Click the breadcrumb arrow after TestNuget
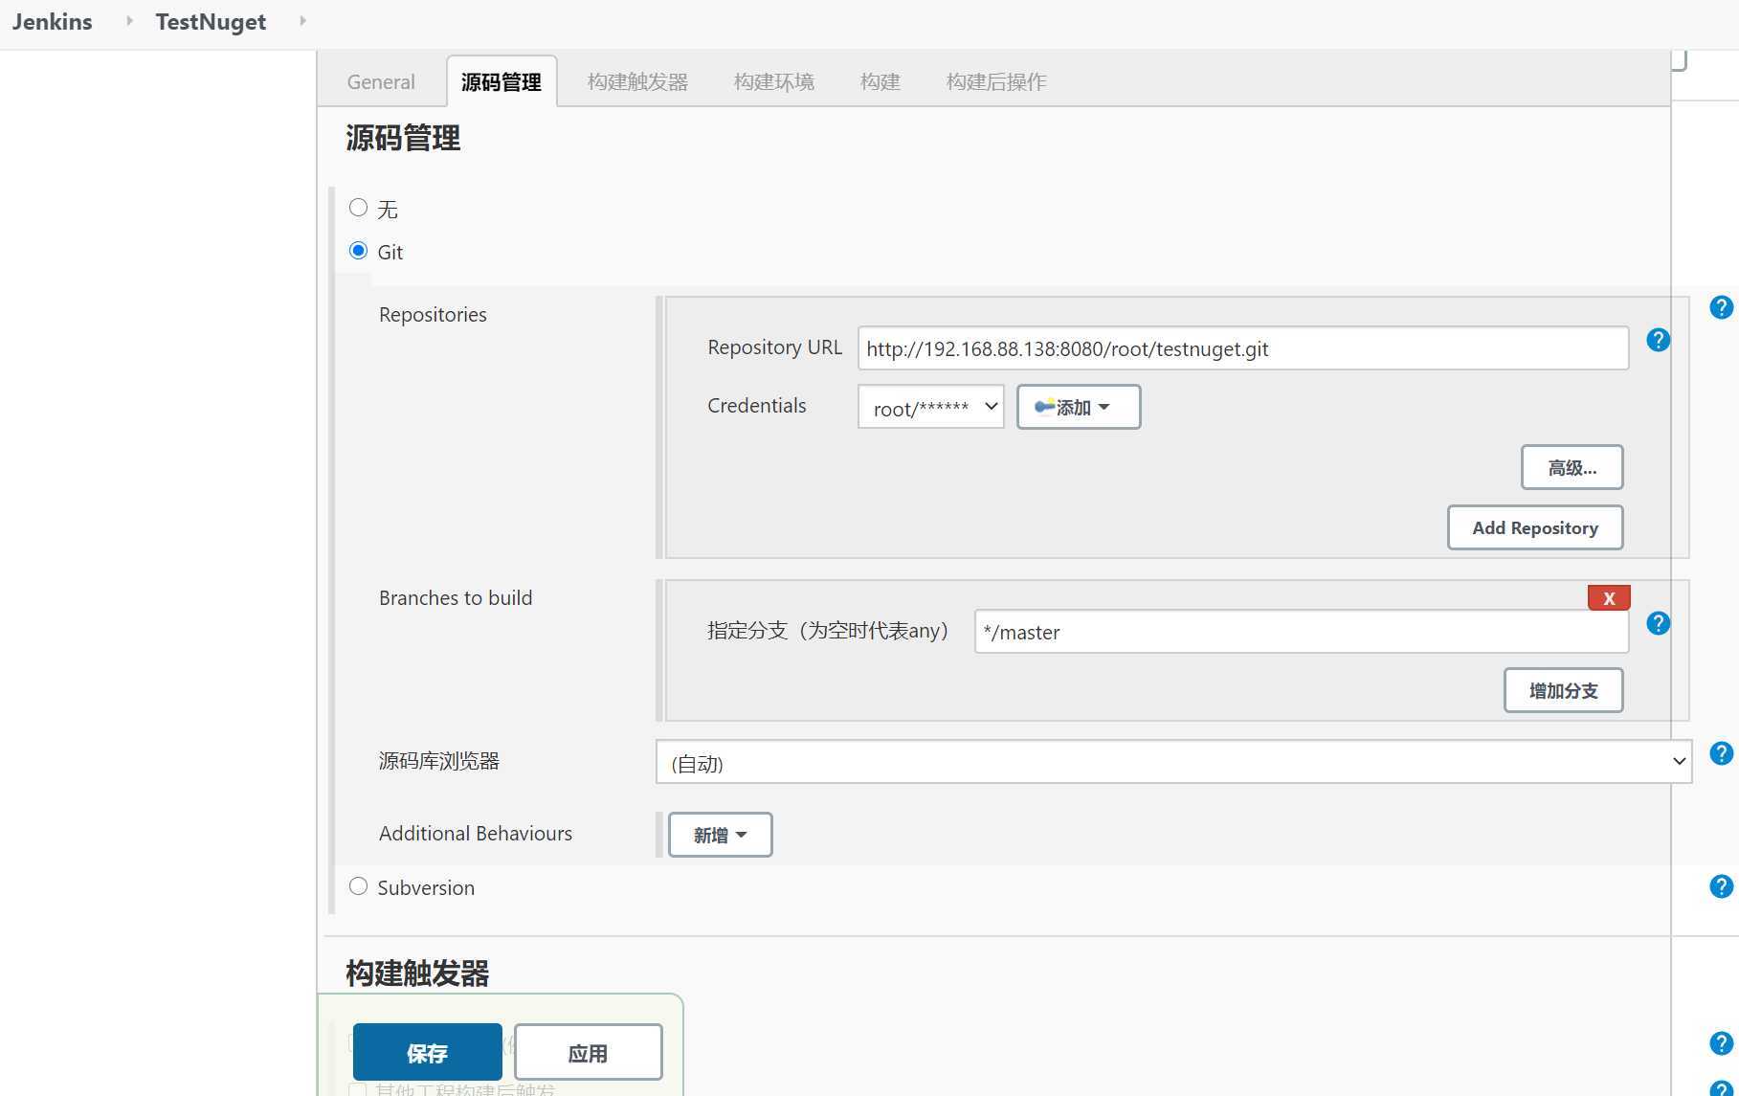 302,21
